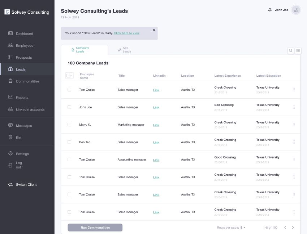Open Linkedin accounts in the sidebar

30,109
